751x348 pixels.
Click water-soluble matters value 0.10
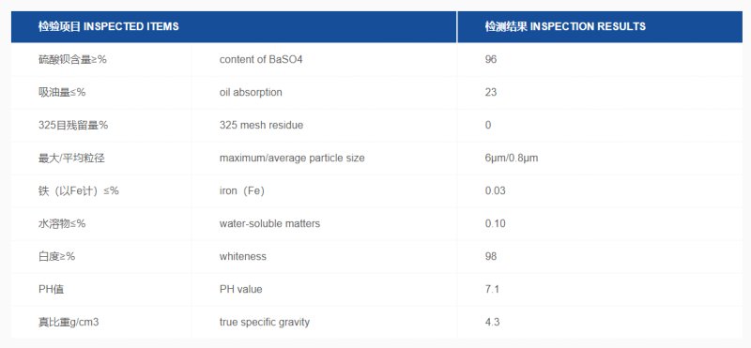pos(495,223)
